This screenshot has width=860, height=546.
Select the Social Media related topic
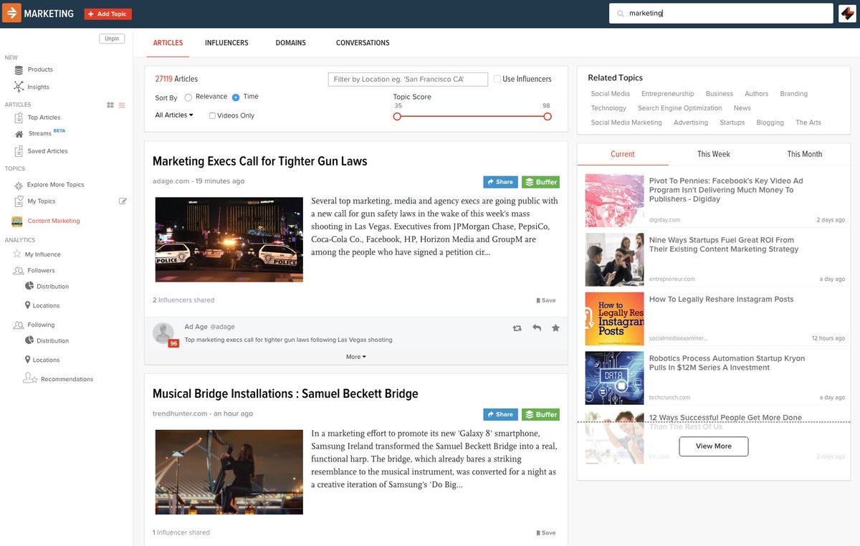611,94
